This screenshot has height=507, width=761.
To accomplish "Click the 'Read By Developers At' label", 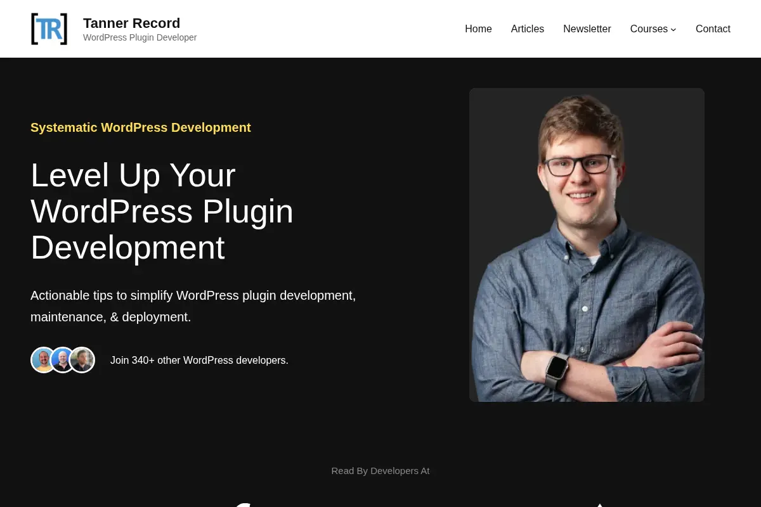I will point(380,470).
